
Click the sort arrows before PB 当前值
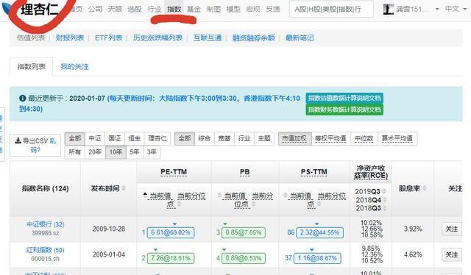coord(219,196)
